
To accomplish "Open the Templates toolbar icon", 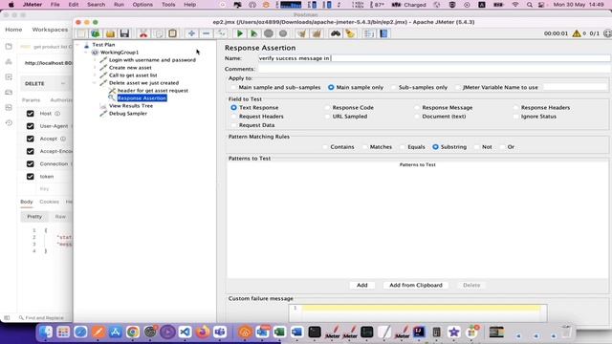I will coord(96,33).
